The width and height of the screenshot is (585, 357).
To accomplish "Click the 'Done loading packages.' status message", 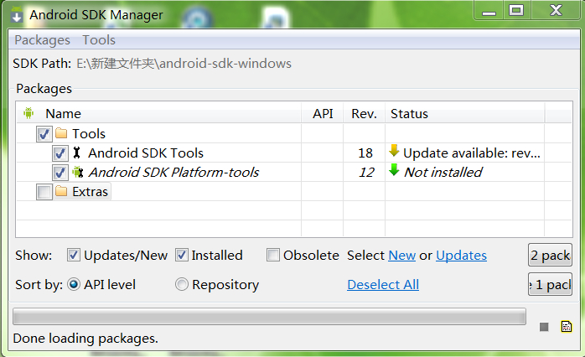I will click(x=85, y=339).
